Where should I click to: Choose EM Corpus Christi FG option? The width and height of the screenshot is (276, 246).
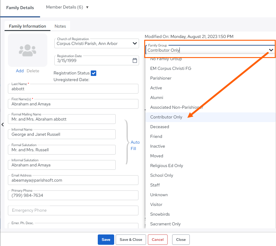(x=210, y=69)
